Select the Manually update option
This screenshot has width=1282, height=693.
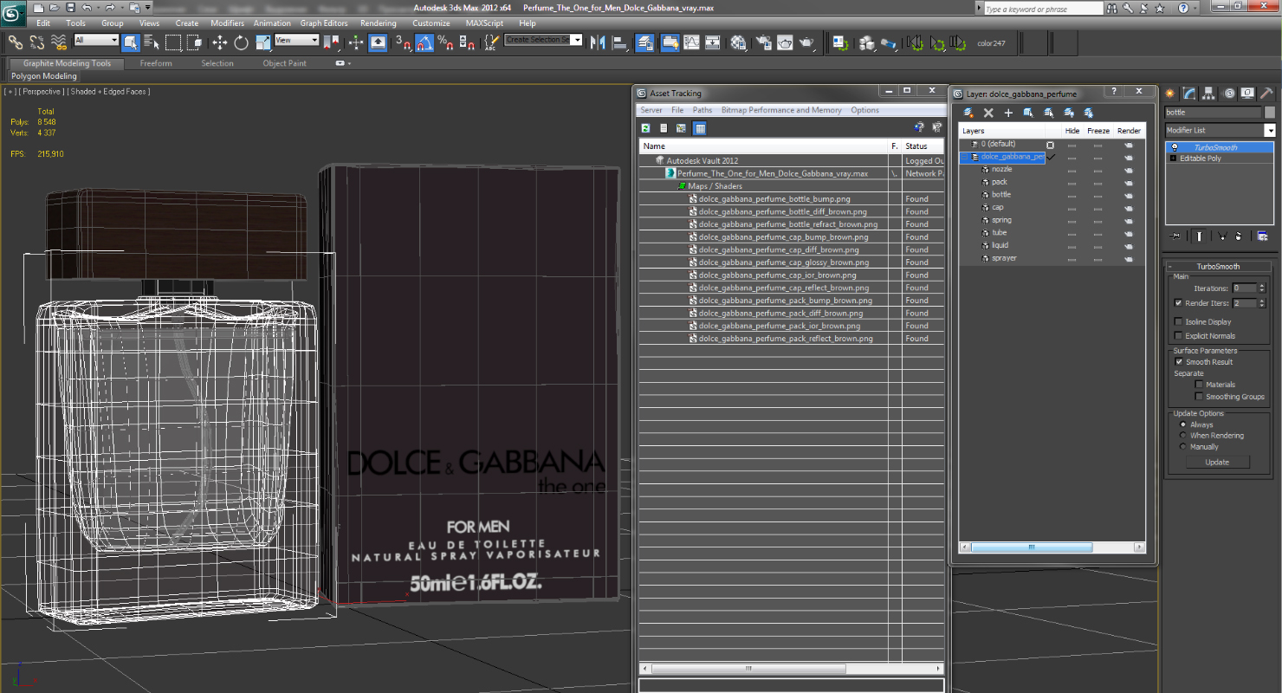click(1183, 447)
